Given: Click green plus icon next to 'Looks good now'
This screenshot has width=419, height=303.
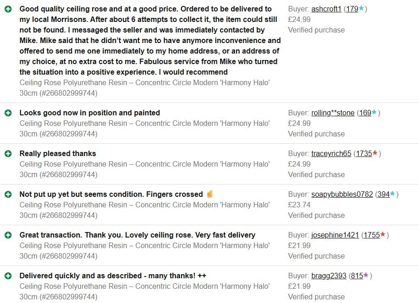Looking at the screenshot, I should pos(8,113).
